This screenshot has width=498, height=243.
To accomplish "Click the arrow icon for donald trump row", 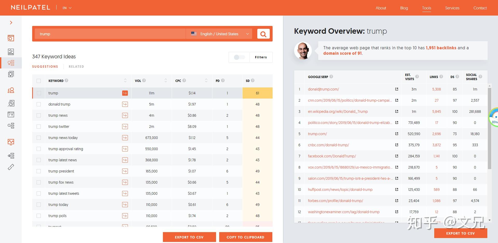I will pyautogui.click(x=125, y=104).
